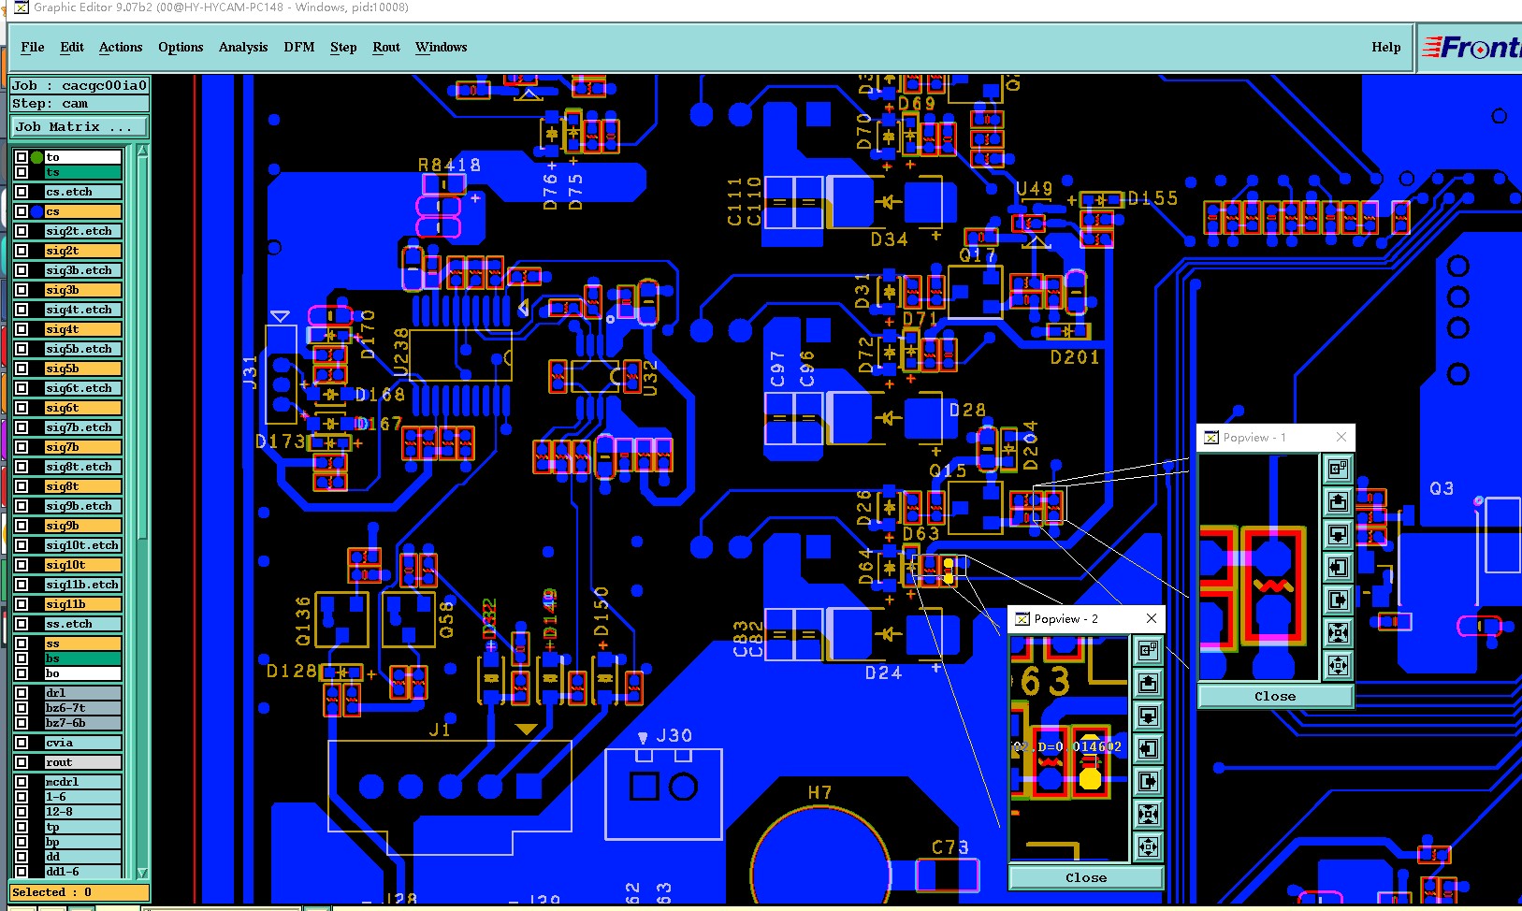
Task: Click the X on the Popview 2 title bar
Action: click(1152, 618)
